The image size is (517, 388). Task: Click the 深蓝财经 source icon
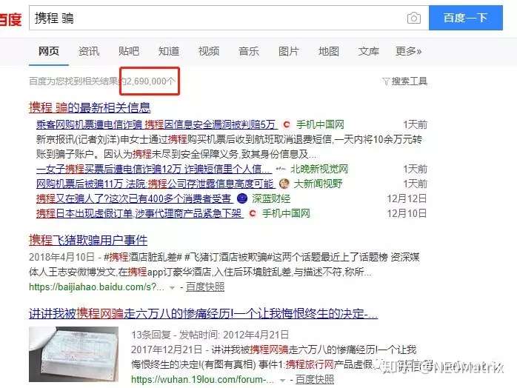(x=242, y=198)
